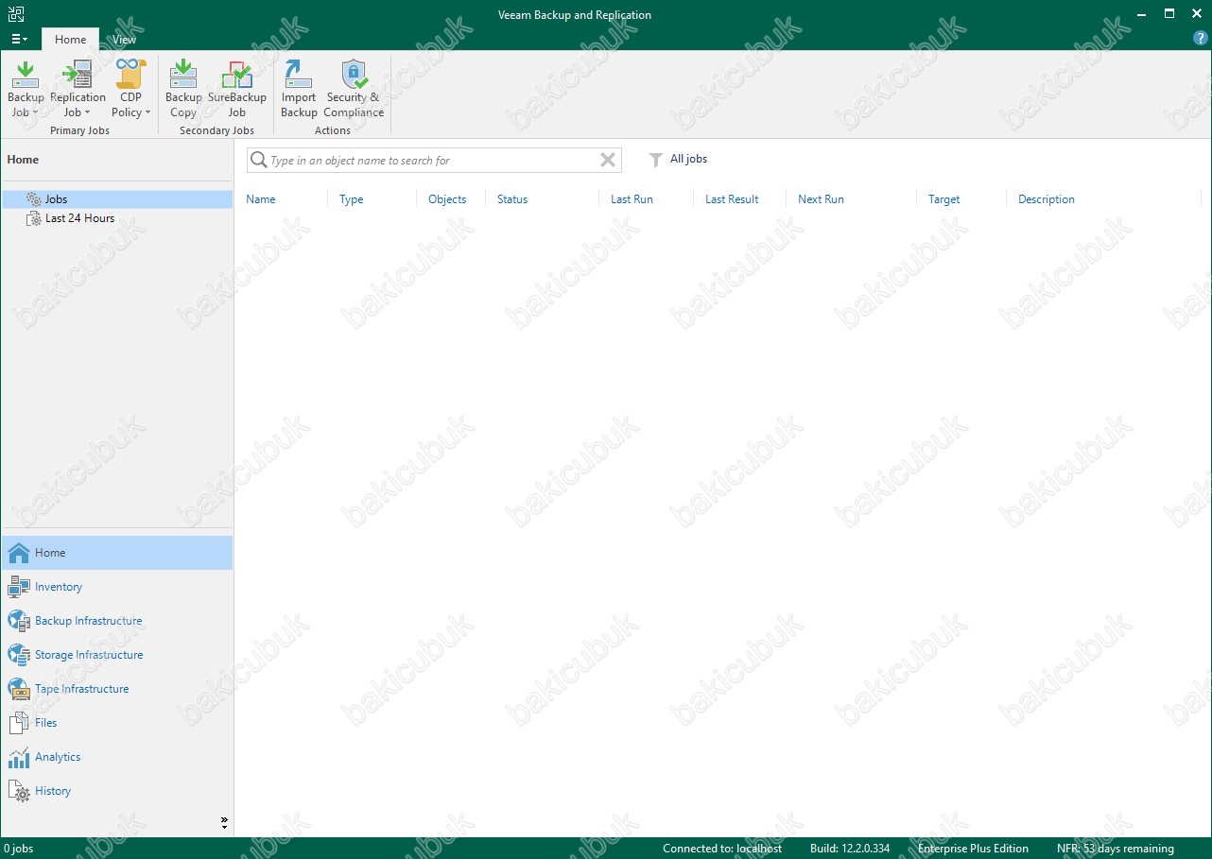Open the History navigation view

click(x=117, y=791)
